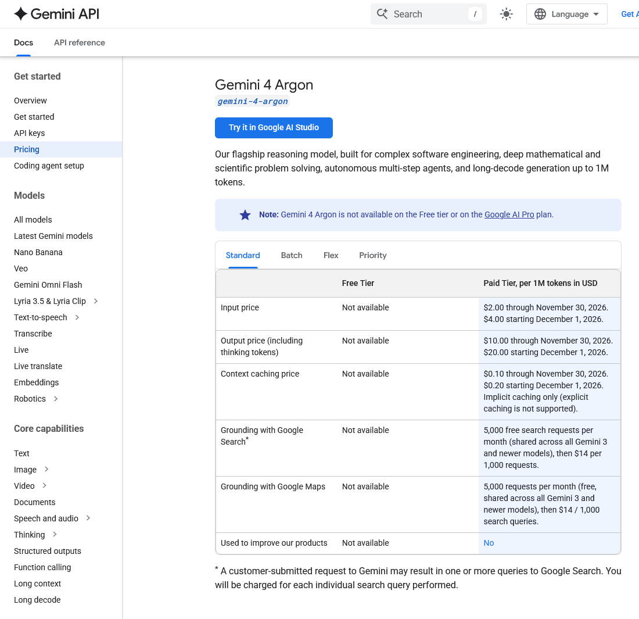The image size is (639, 619).
Task: Select the Pricing sidebar item
Action: [x=61, y=149]
